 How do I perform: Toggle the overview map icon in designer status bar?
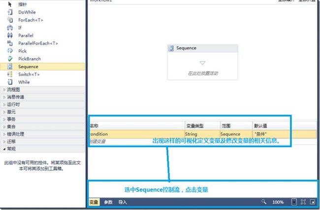click(313, 202)
